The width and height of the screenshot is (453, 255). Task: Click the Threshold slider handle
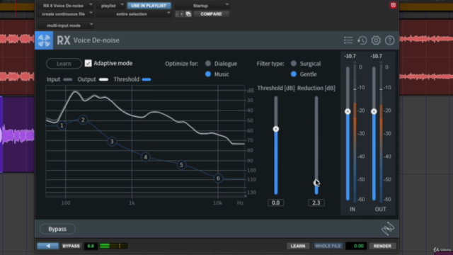click(276, 129)
